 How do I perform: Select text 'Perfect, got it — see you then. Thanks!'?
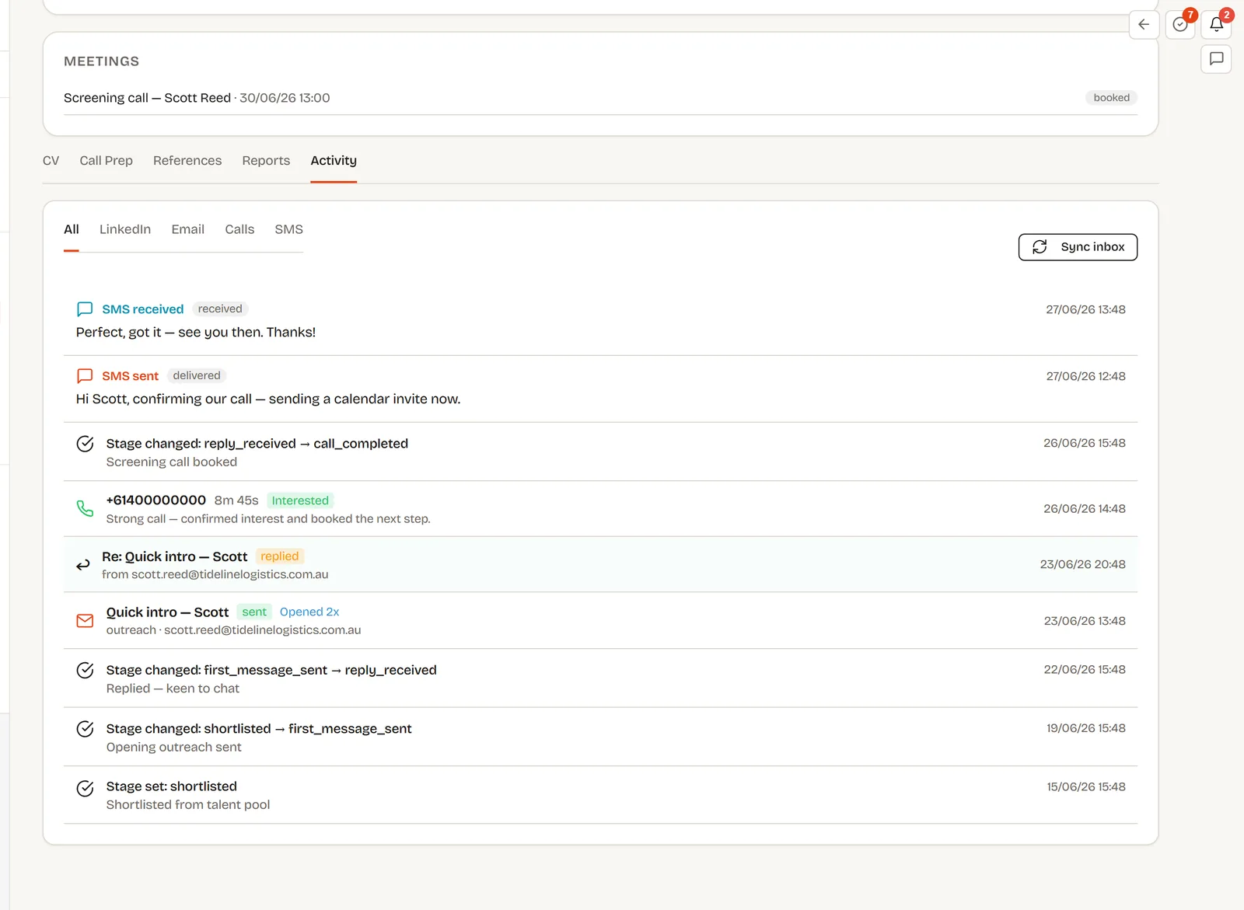pos(196,333)
